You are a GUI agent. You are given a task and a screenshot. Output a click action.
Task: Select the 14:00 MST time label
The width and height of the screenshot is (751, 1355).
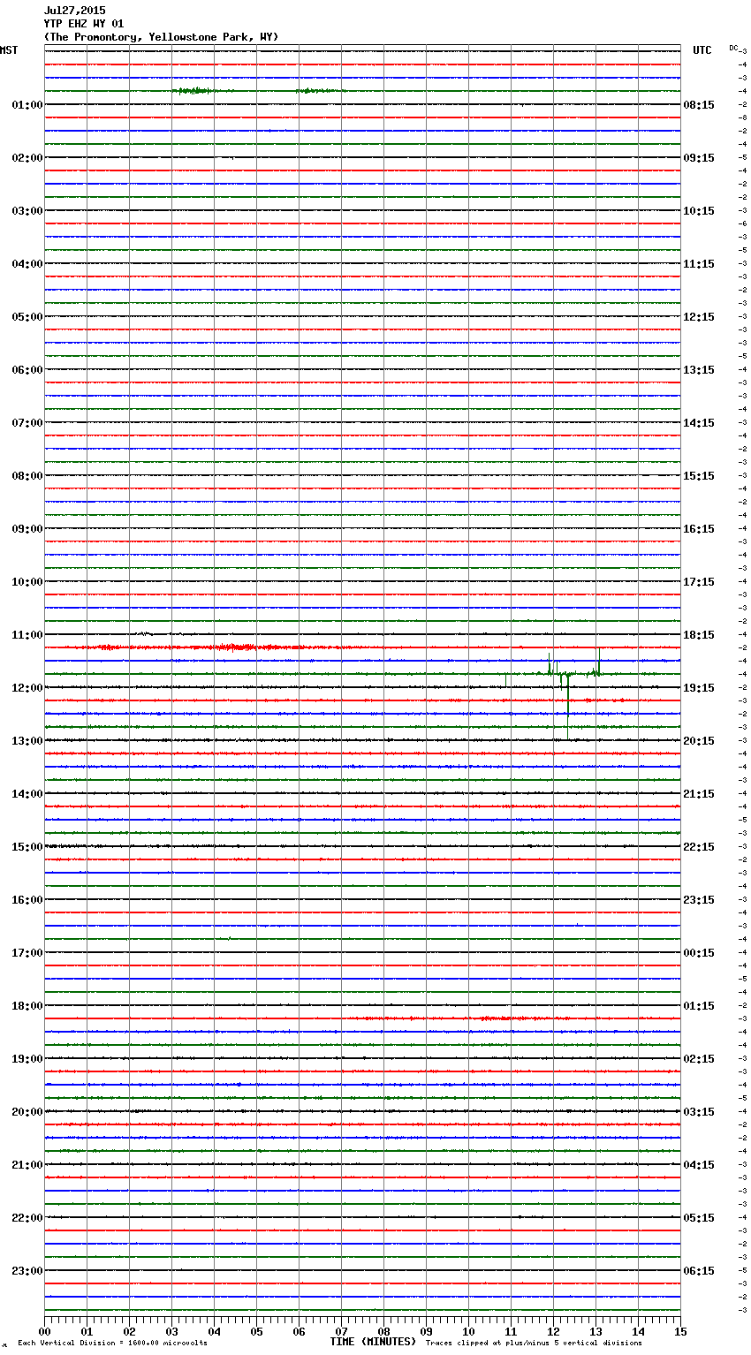27,794
